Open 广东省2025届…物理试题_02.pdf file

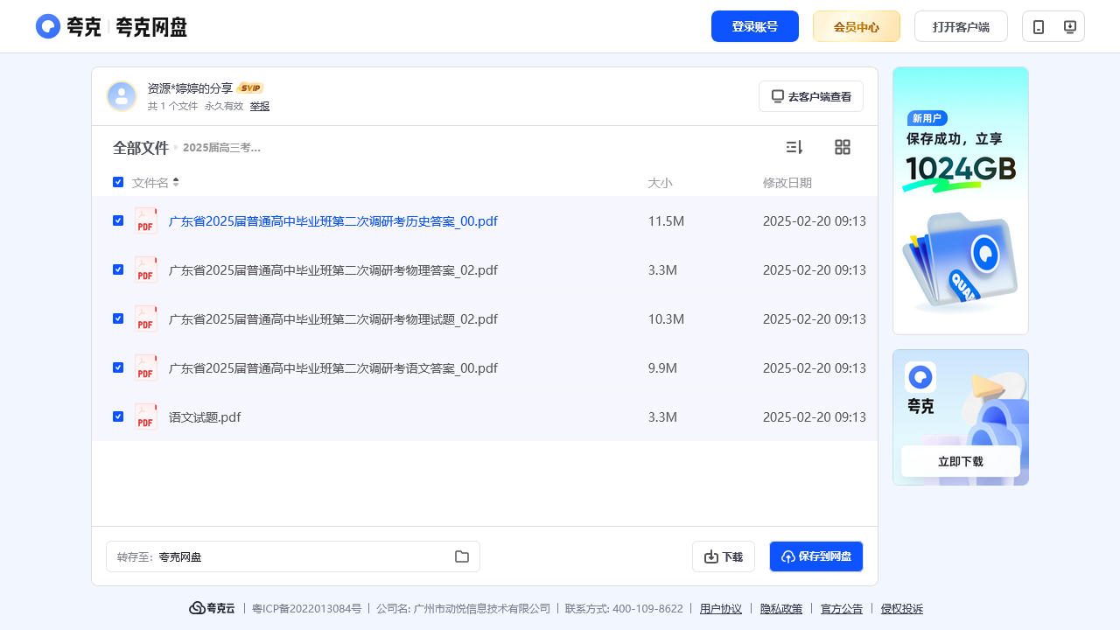click(x=333, y=319)
